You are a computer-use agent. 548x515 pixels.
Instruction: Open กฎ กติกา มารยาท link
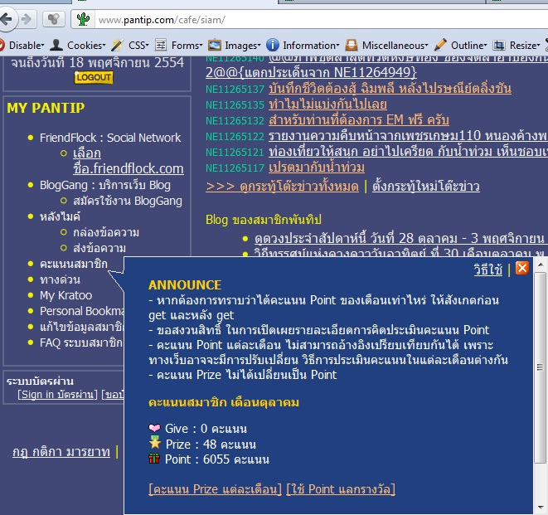point(61,452)
